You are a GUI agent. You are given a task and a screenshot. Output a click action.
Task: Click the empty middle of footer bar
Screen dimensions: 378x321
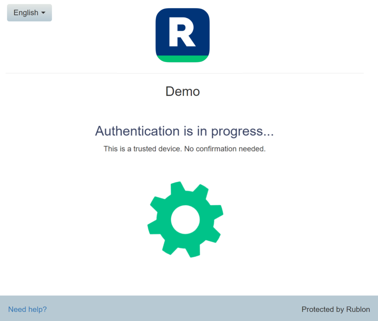[x=173, y=309]
